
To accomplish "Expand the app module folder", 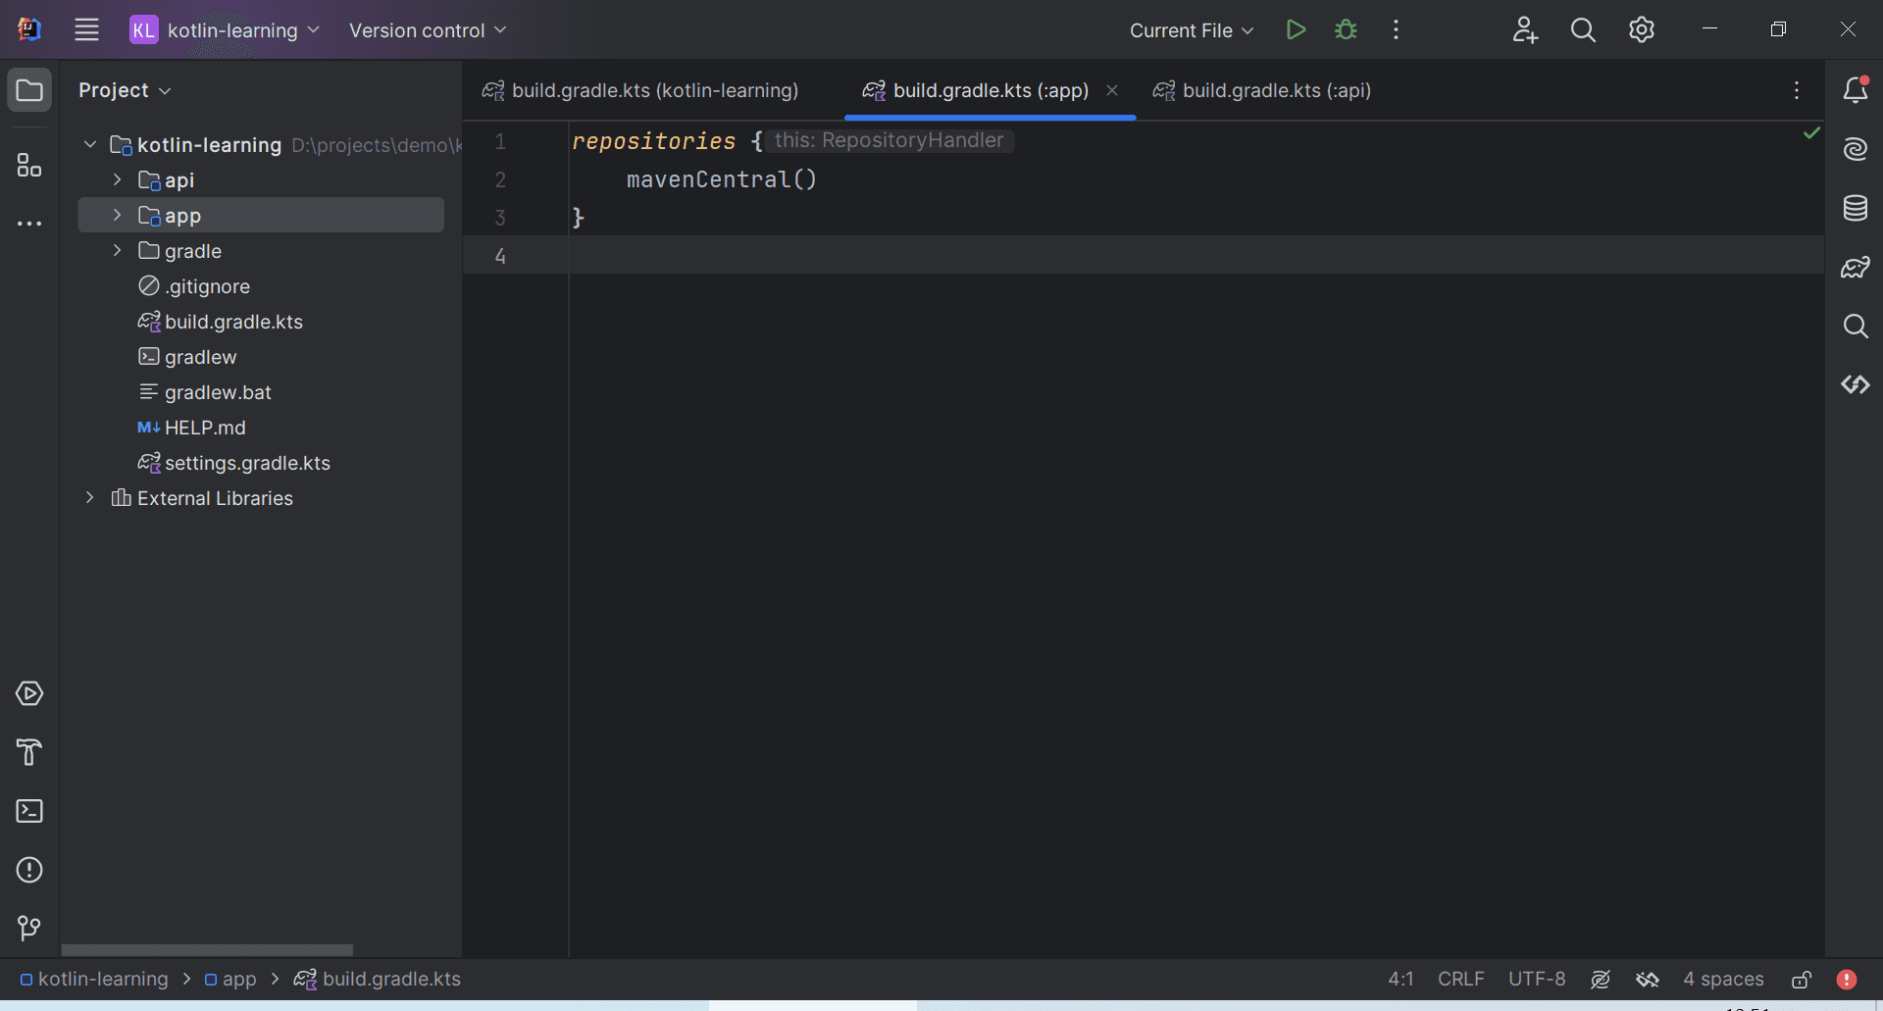I will [x=118, y=215].
